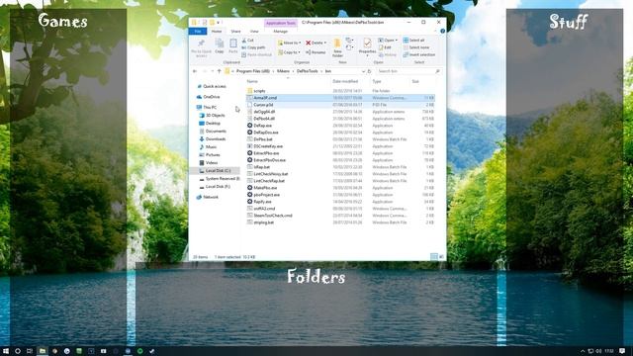Image resolution: width=633 pixels, height=356 pixels.
Task: Click Copy path in Clipboard group
Action: click(x=253, y=47)
